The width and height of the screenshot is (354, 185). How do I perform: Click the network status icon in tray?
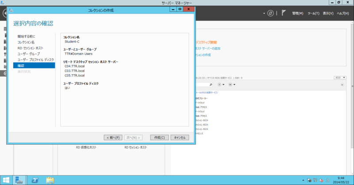[315, 180]
